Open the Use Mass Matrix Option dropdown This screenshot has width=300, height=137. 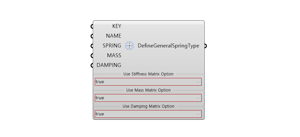148,98
